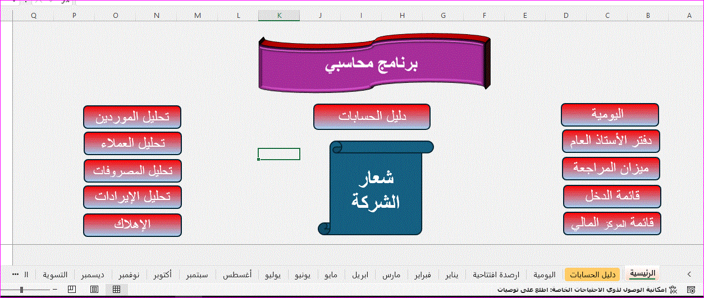Click the accessibility recommendations status text

click(581, 290)
